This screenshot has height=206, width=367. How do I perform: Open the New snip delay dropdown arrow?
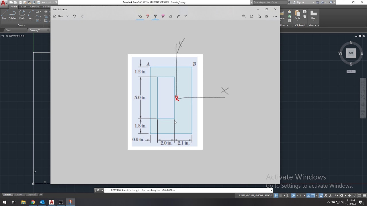(68, 16)
